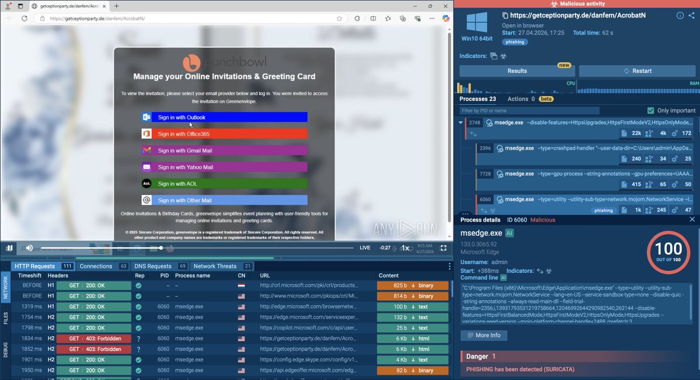Click the video progress slider handle

[x=161, y=248]
